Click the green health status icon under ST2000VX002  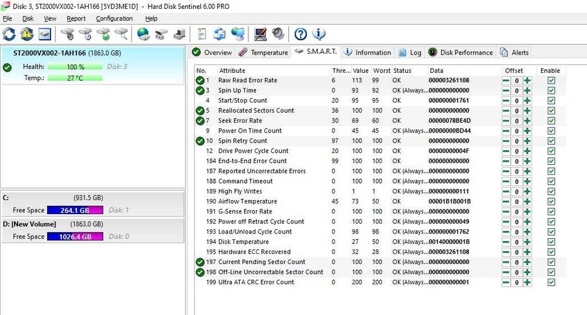[7, 67]
